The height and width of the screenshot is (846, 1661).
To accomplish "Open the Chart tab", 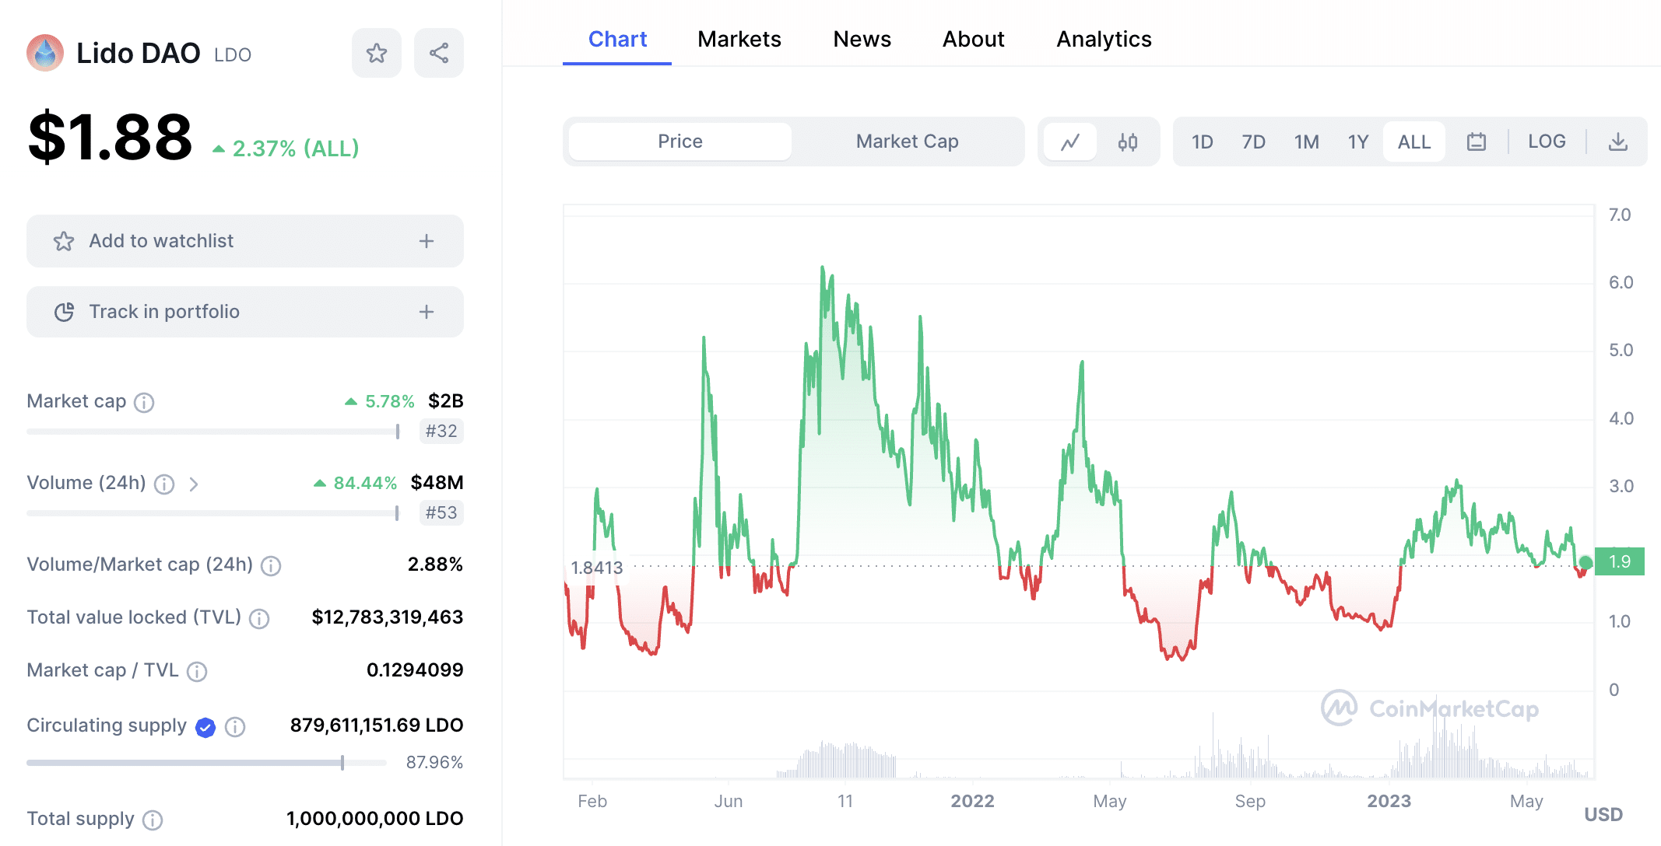I will (x=617, y=39).
